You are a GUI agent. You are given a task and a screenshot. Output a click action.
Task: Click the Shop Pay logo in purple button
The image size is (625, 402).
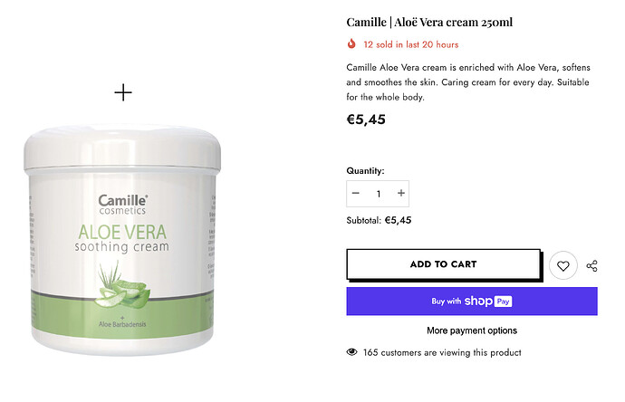pos(488,301)
